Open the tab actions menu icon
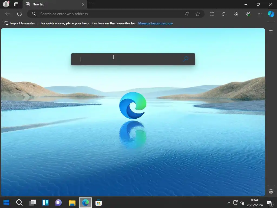The image size is (277, 208). [16, 4]
